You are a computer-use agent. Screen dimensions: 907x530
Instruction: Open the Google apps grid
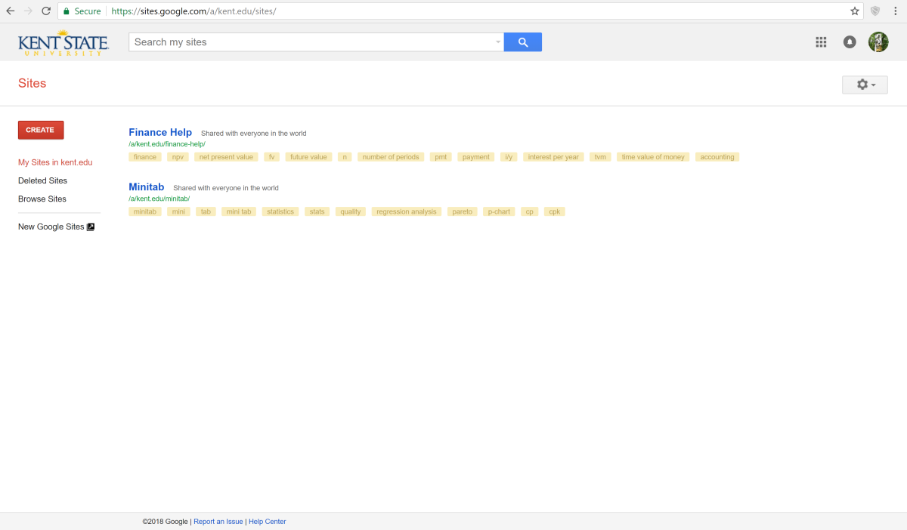point(821,42)
